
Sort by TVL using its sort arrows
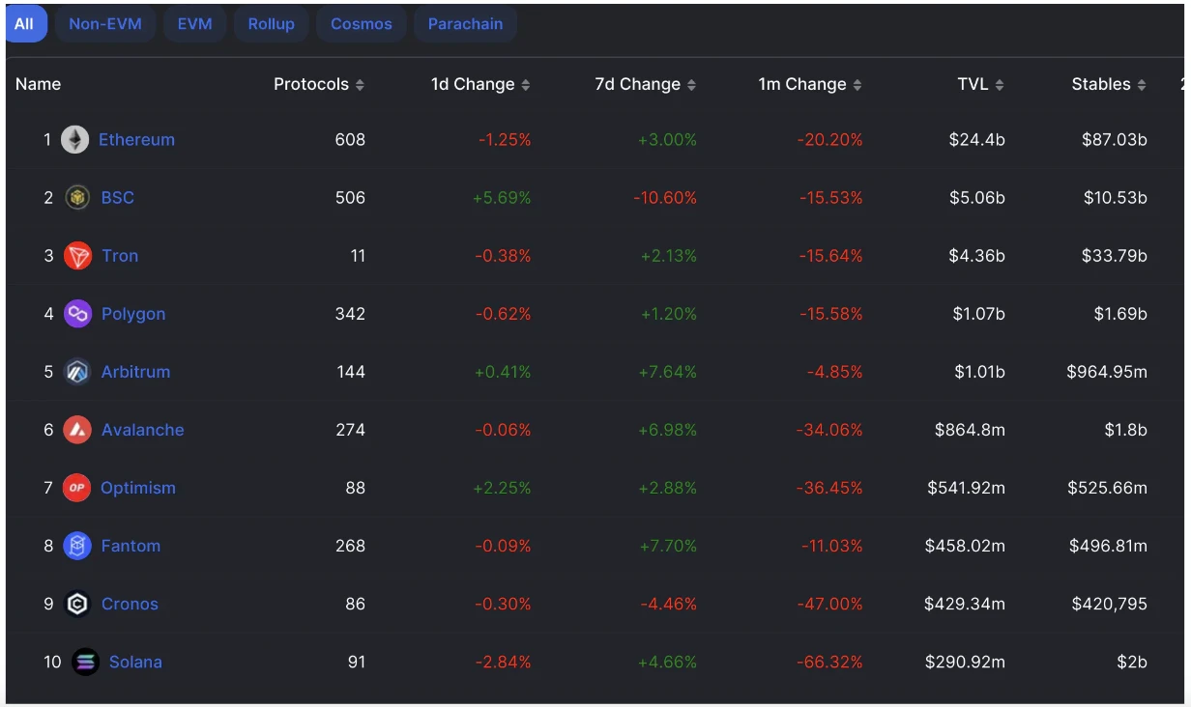tap(1000, 85)
